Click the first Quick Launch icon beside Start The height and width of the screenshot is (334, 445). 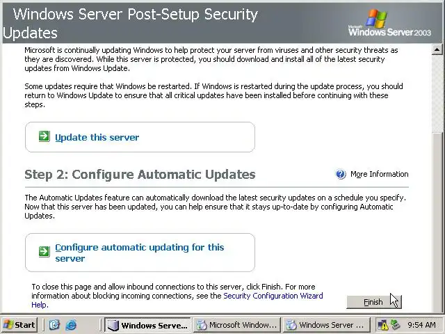point(54,325)
